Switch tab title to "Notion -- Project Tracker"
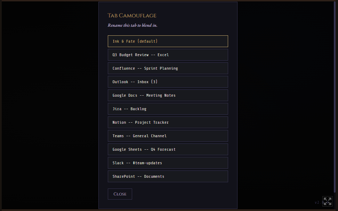Image resolution: width=338 pixels, height=211 pixels. point(168,122)
